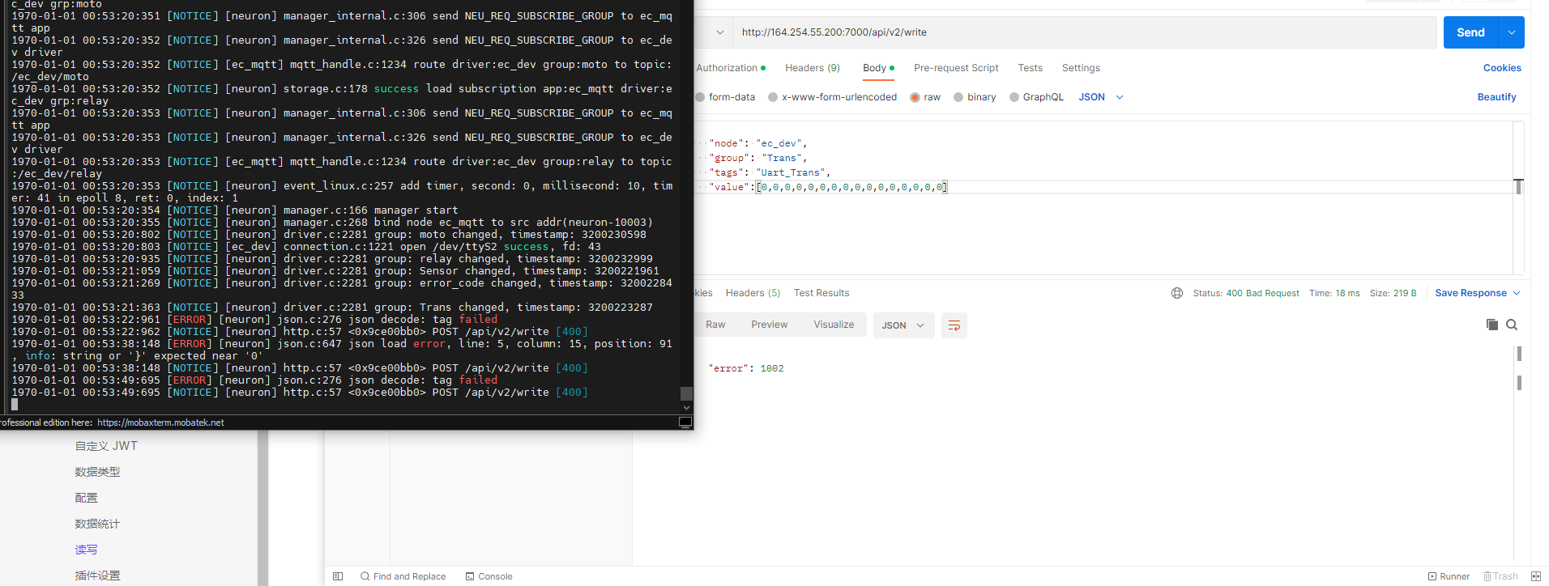Open the Postman Console
1549x586 pixels.
pyautogui.click(x=489, y=576)
